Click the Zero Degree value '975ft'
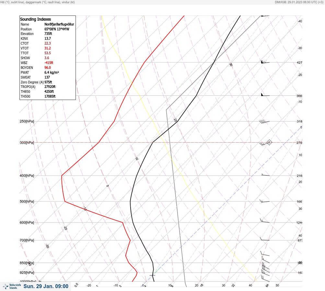The image size is (325, 291). pos(48,82)
